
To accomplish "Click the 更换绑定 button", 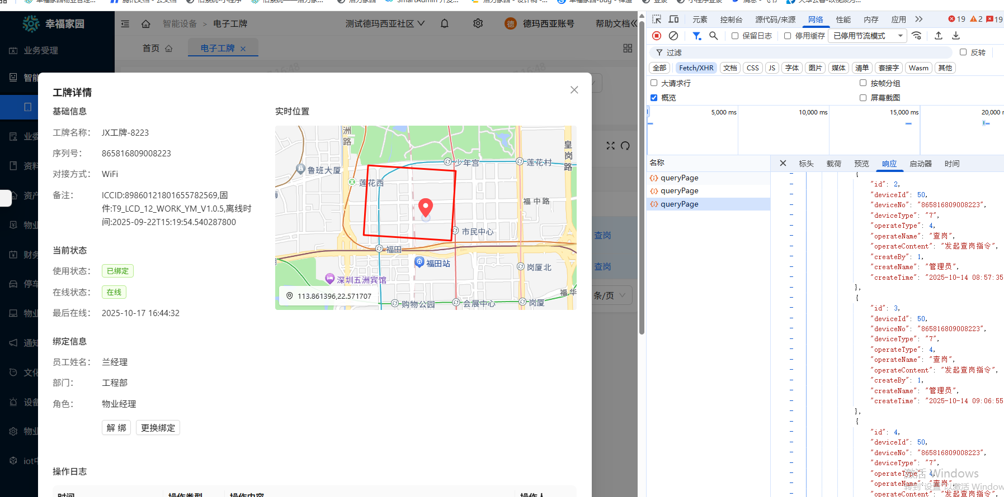I will pos(158,428).
